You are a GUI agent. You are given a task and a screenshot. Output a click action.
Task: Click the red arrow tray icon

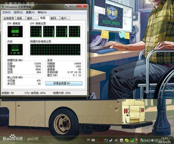[x=101, y=141]
